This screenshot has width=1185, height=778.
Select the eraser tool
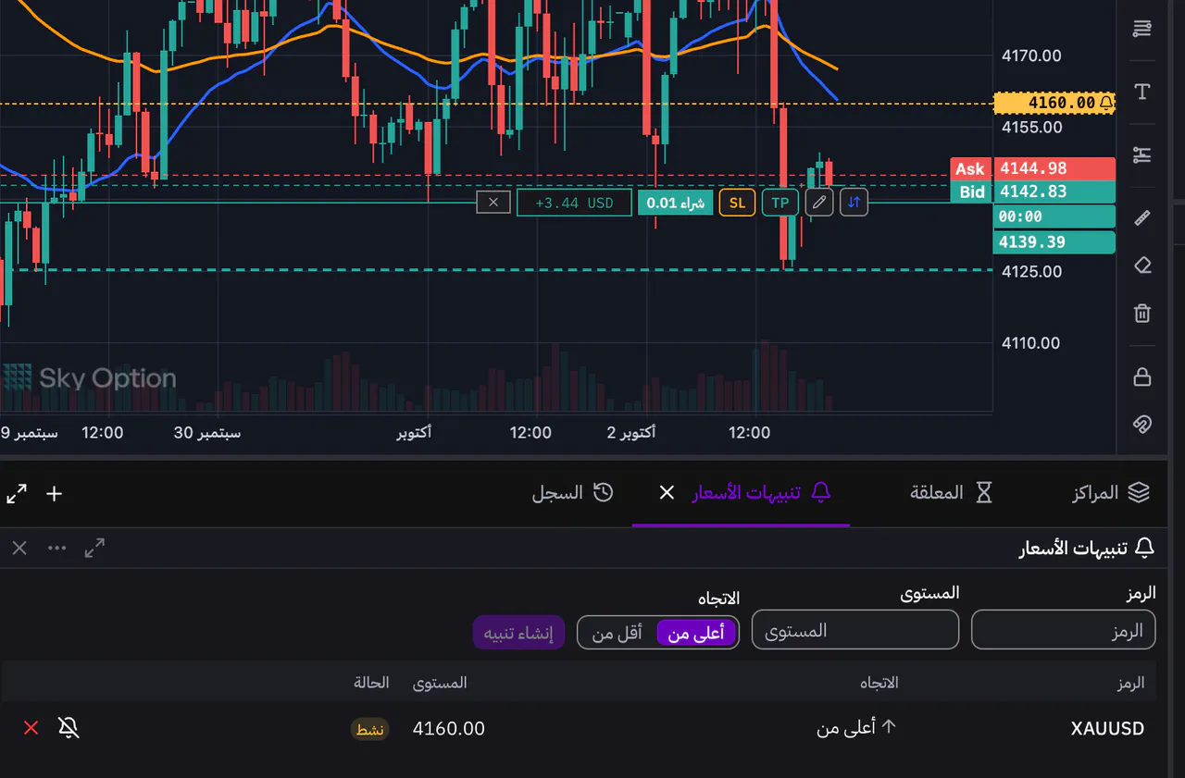(1142, 266)
